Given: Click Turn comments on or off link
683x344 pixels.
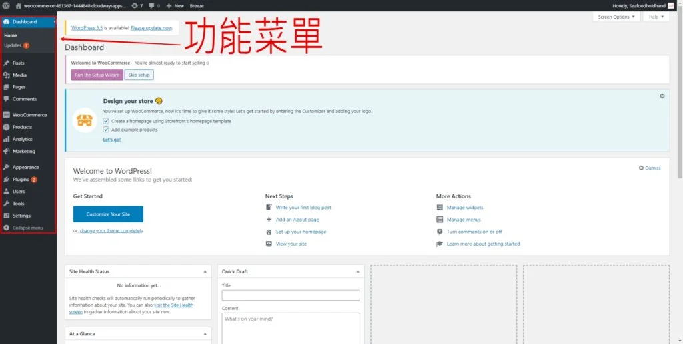Looking at the screenshot, I should pos(474,232).
